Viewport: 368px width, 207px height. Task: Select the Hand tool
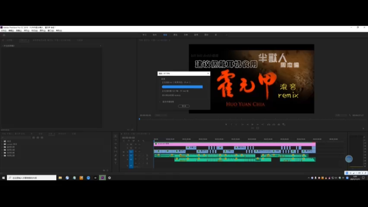tap(115, 159)
